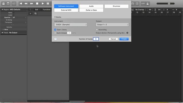Click the help question mark button

click(x=55, y=39)
